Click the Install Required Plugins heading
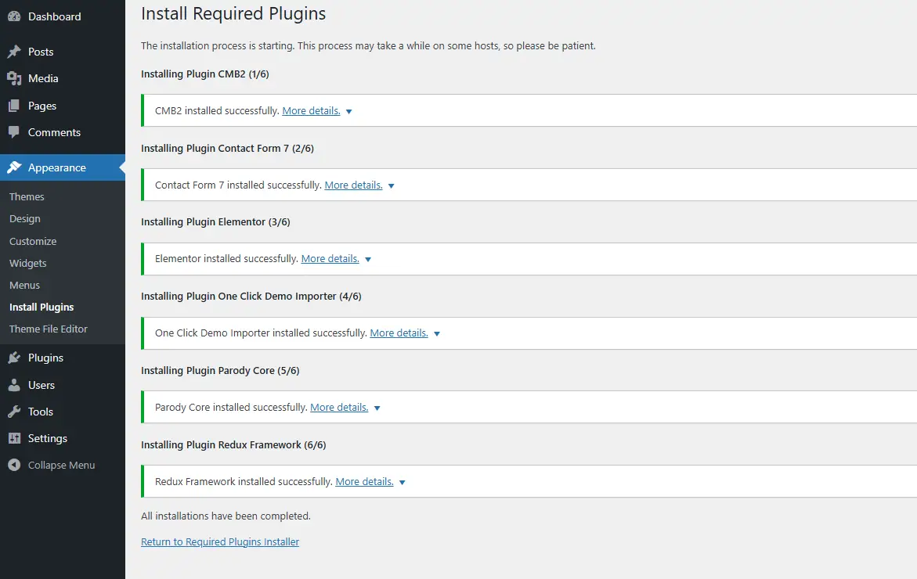This screenshot has height=579, width=917. point(233,13)
